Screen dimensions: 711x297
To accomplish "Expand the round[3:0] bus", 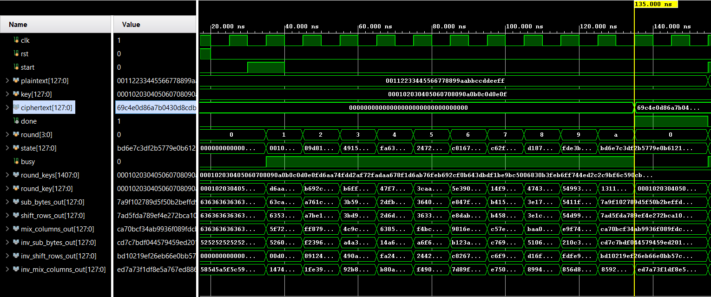I will [x=7, y=135].
